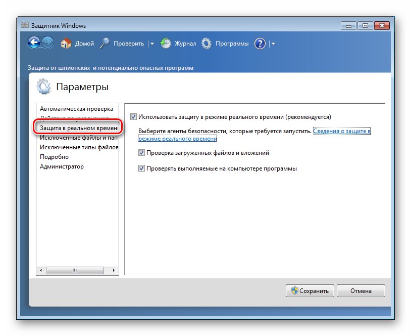Click the list scrollbar right arrow
Screen dimensions: 411x336
(x=114, y=270)
